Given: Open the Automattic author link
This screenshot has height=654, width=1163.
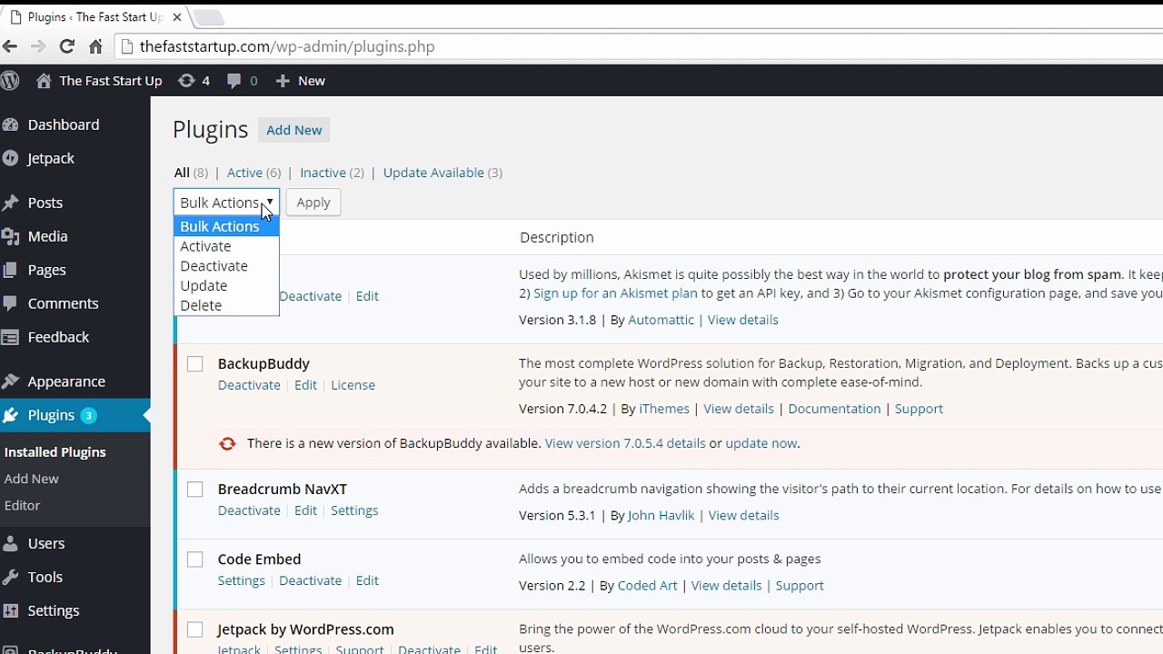Looking at the screenshot, I should [661, 320].
